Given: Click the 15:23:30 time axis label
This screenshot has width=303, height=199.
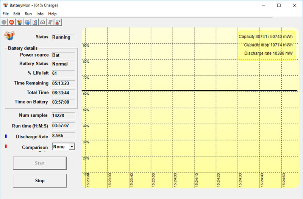Looking at the screenshot, I should tap(110, 180).
